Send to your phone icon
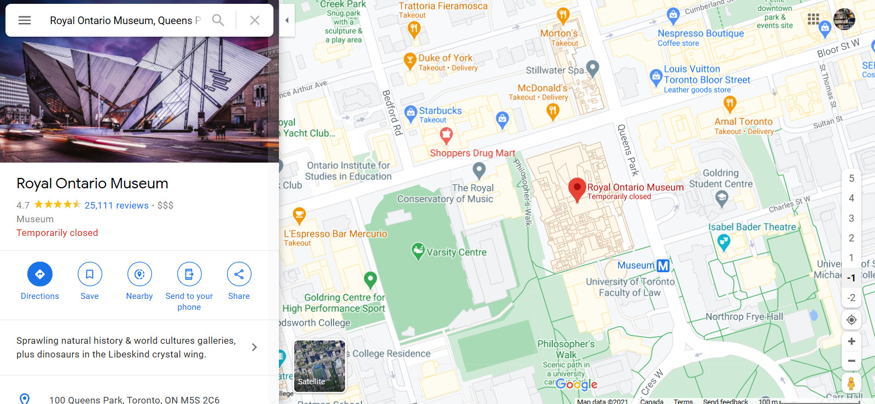 189,274
